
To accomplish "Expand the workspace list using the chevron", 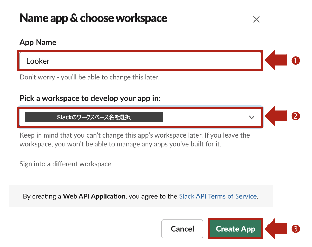I will (x=252, y=117).
